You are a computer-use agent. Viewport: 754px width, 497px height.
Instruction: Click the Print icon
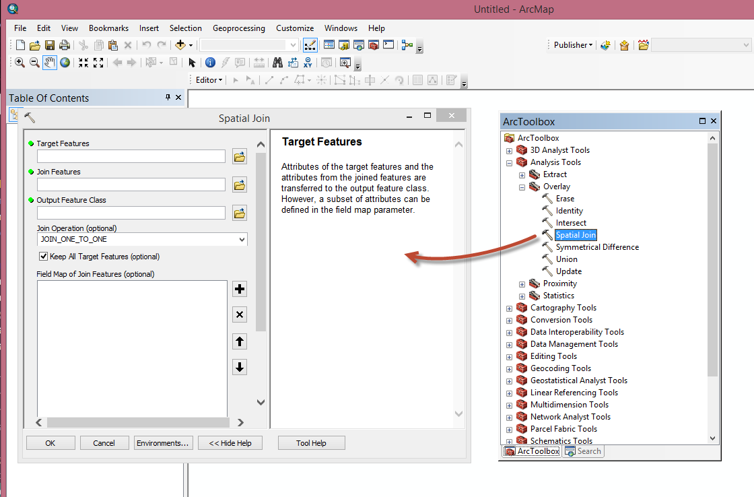[x=65, y=45]
